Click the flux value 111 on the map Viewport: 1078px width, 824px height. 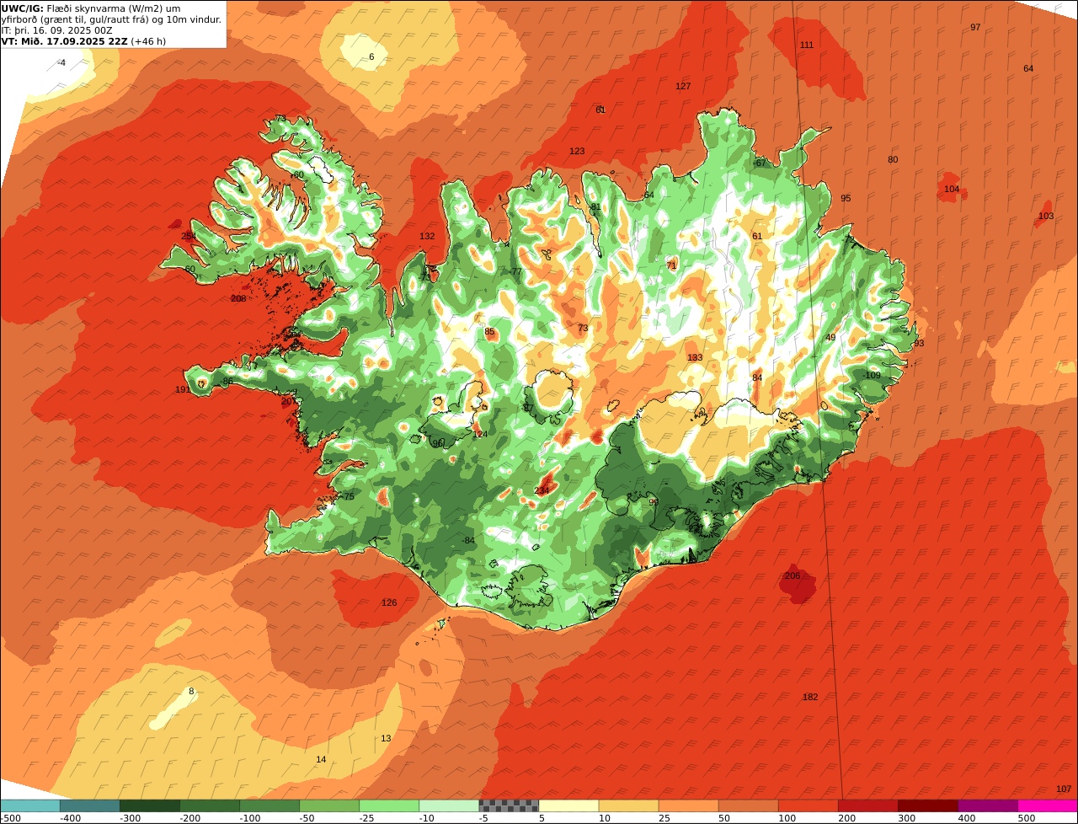[807, 45]
